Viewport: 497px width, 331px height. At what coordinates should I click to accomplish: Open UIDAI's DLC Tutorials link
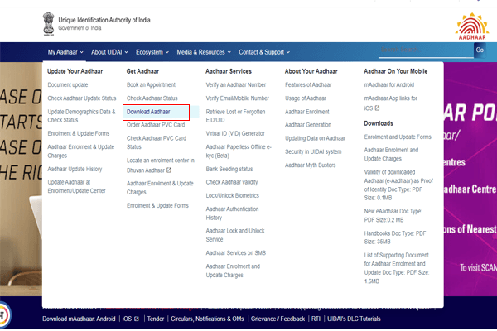pyautogui.click(x=354, y=319)
